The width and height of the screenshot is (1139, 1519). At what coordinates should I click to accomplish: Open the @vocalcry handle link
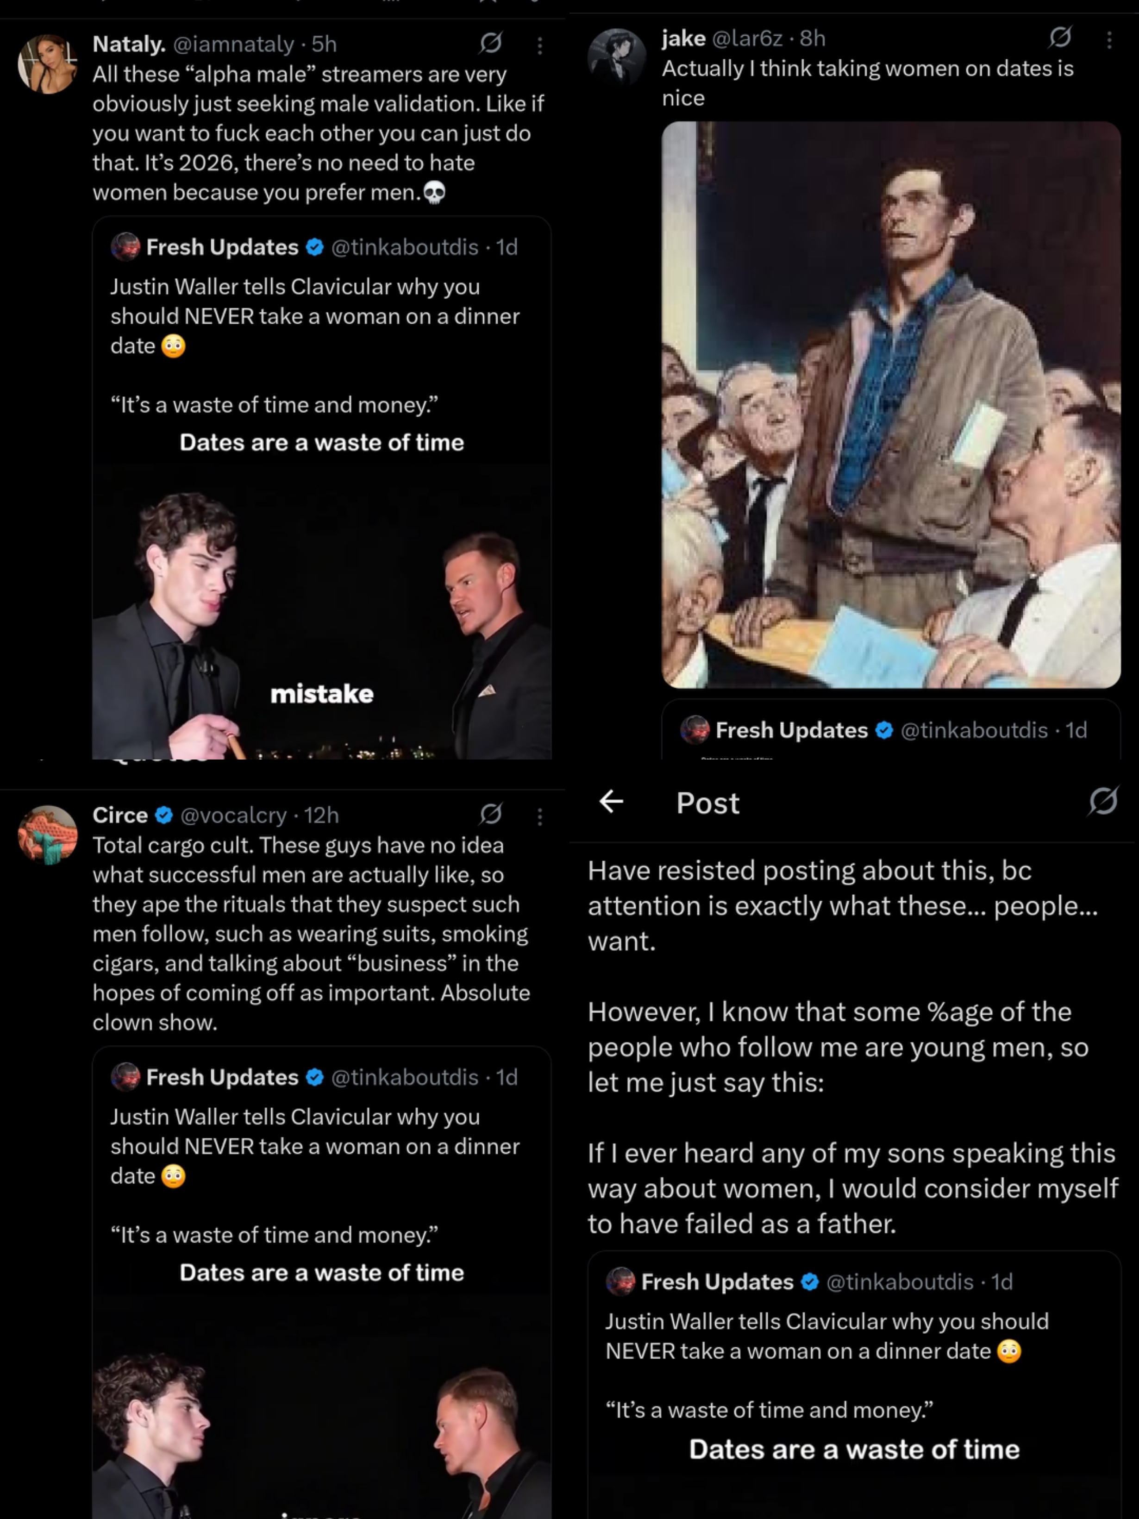(x=233, y=815)
